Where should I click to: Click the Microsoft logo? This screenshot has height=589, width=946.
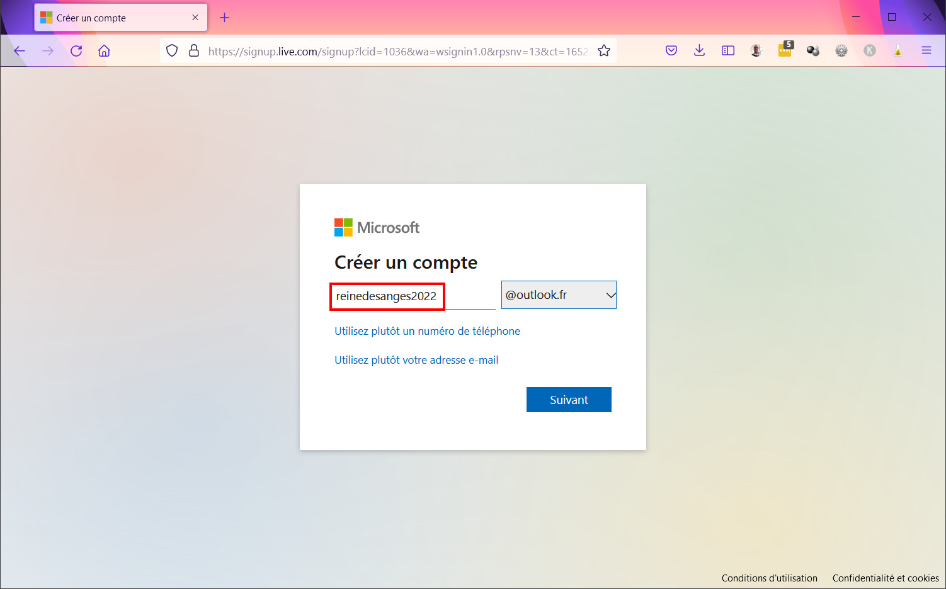pos(377,228)
